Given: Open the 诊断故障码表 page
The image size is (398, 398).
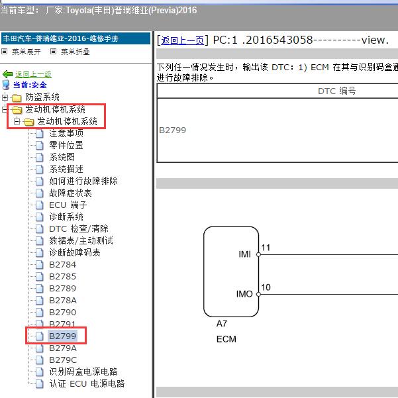Looking at the screenshot, I should pyautogui.click(x=75, y=252).
